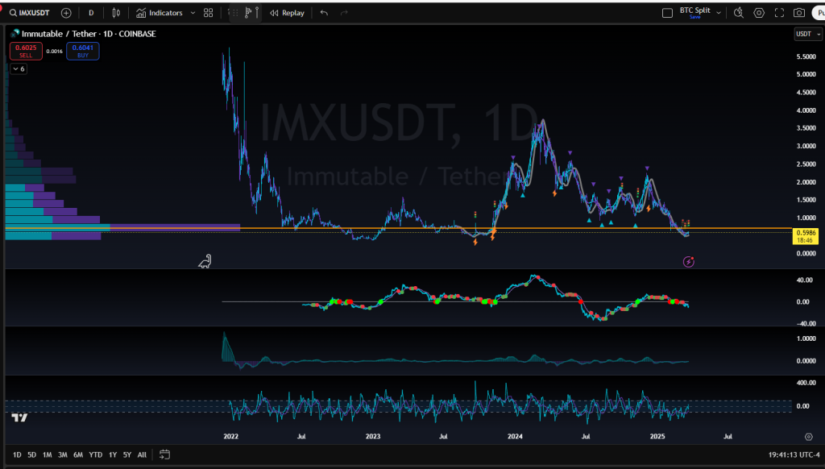Open the D timeframe interval menu
Screen dimensions: 825x469
pyautogui.click(x=91, y=13)
